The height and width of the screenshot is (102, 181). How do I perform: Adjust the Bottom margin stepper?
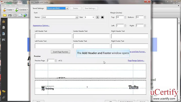145,17
